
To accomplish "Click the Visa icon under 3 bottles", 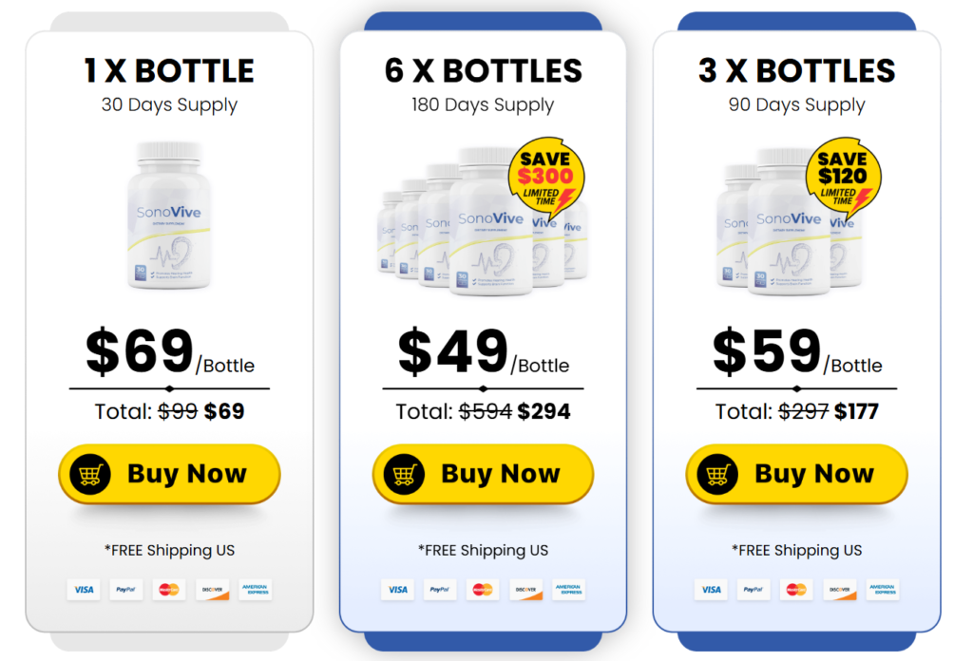I will pos(711,590).
